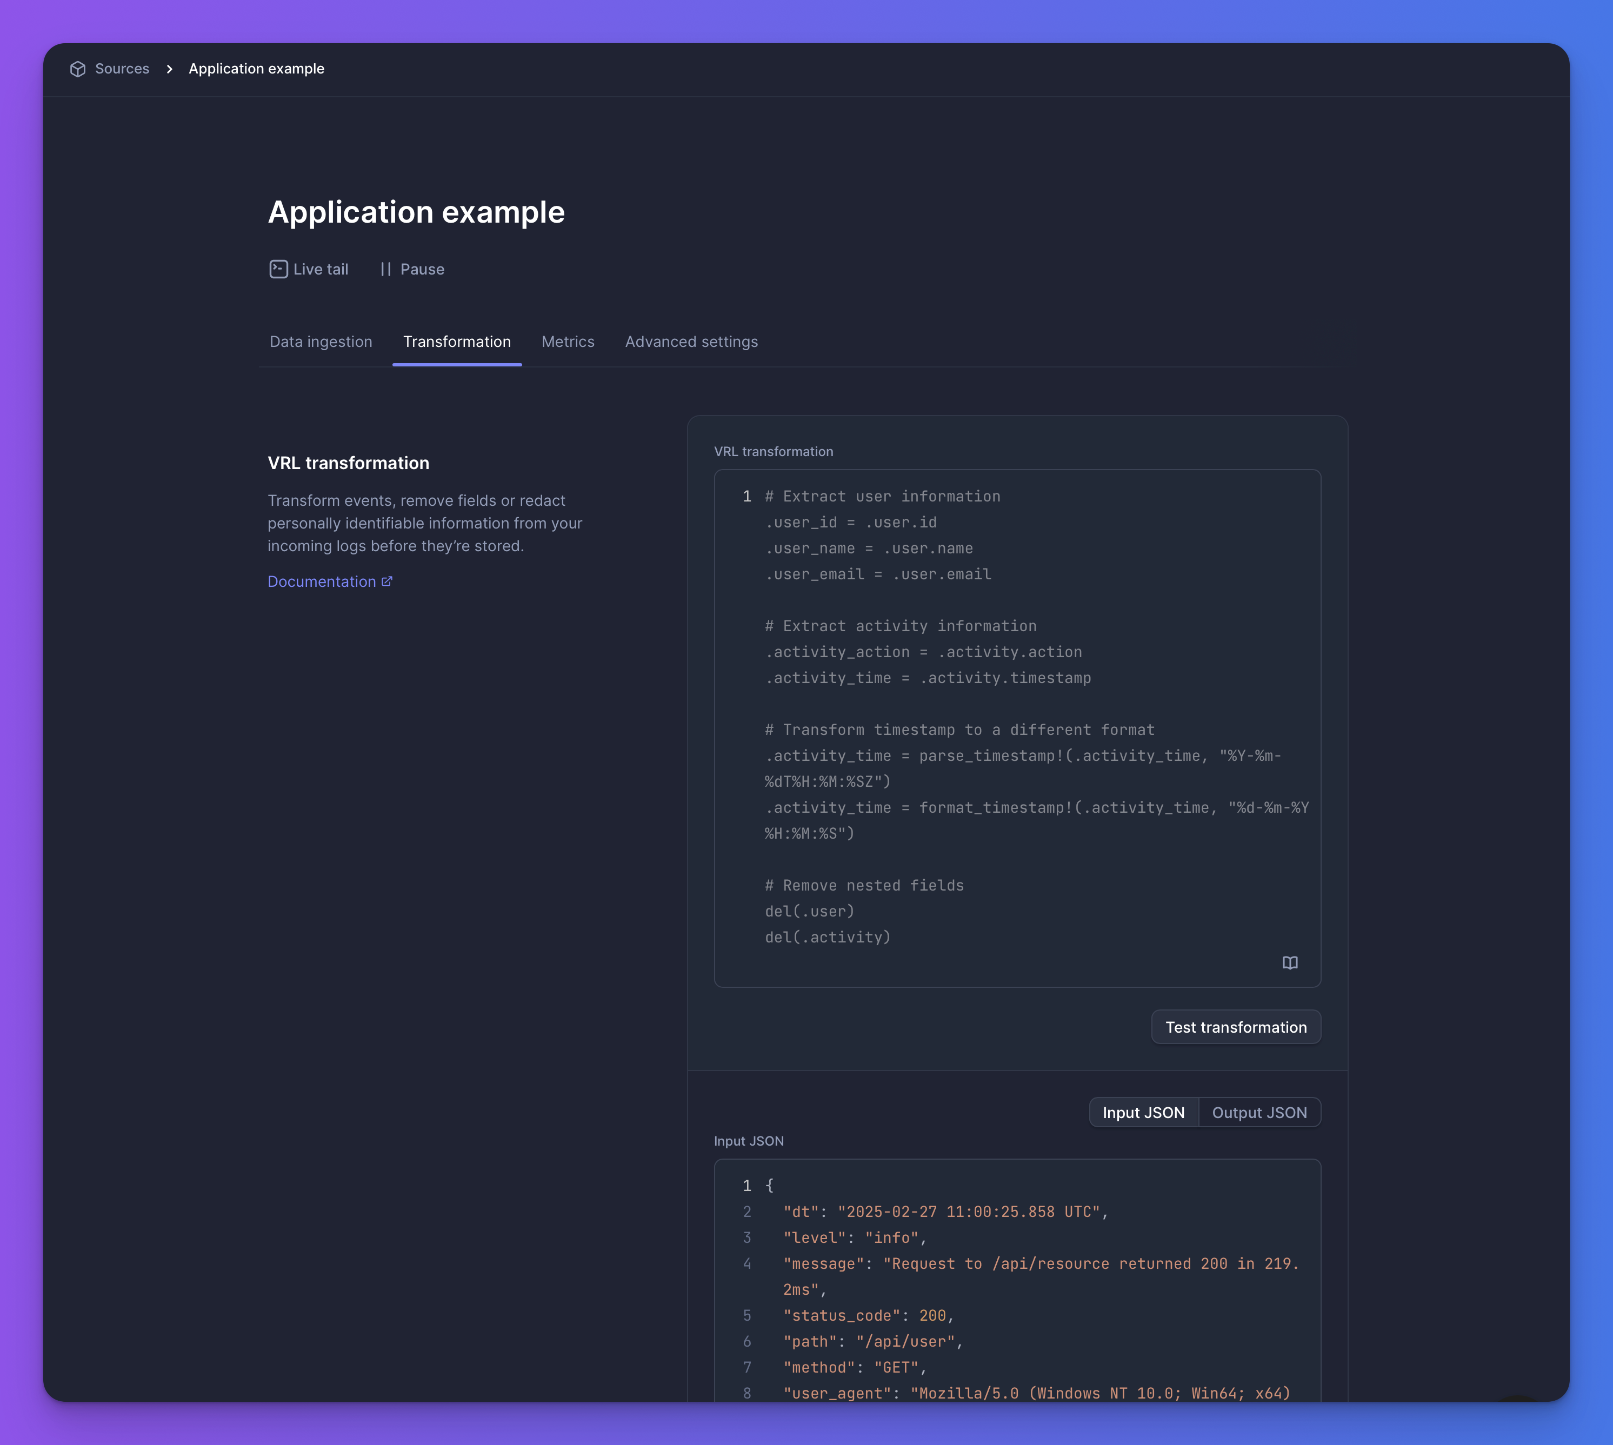The width and height of the screenshot is (1613, 1445).
Task: Select the Input JSON toggle
Action: 1144,1112
